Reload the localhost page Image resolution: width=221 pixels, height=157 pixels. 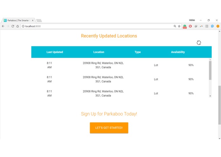pos(13,26)
